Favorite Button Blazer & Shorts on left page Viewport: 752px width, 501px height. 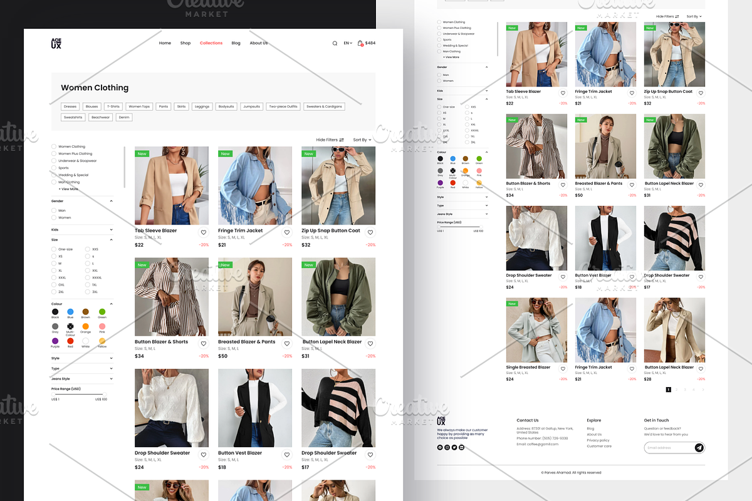click(204, 344)
